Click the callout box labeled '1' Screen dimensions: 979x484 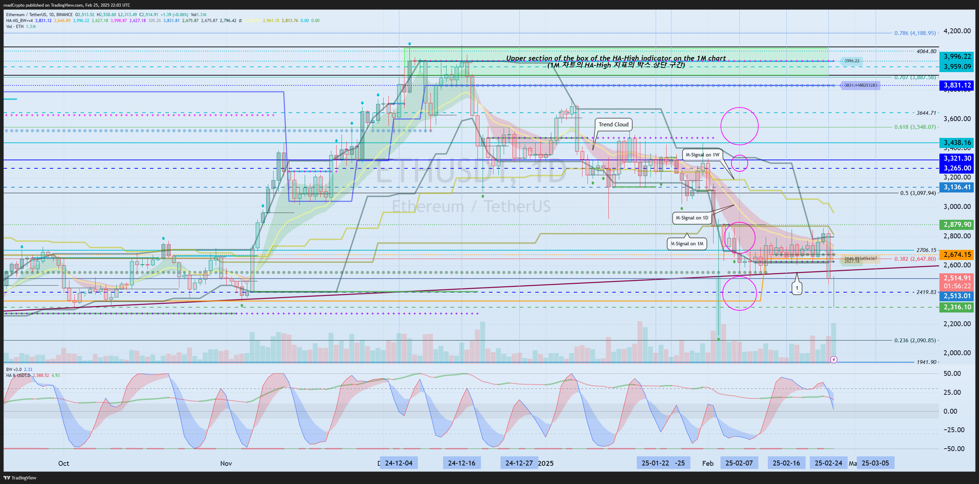[x=797, y=288]
